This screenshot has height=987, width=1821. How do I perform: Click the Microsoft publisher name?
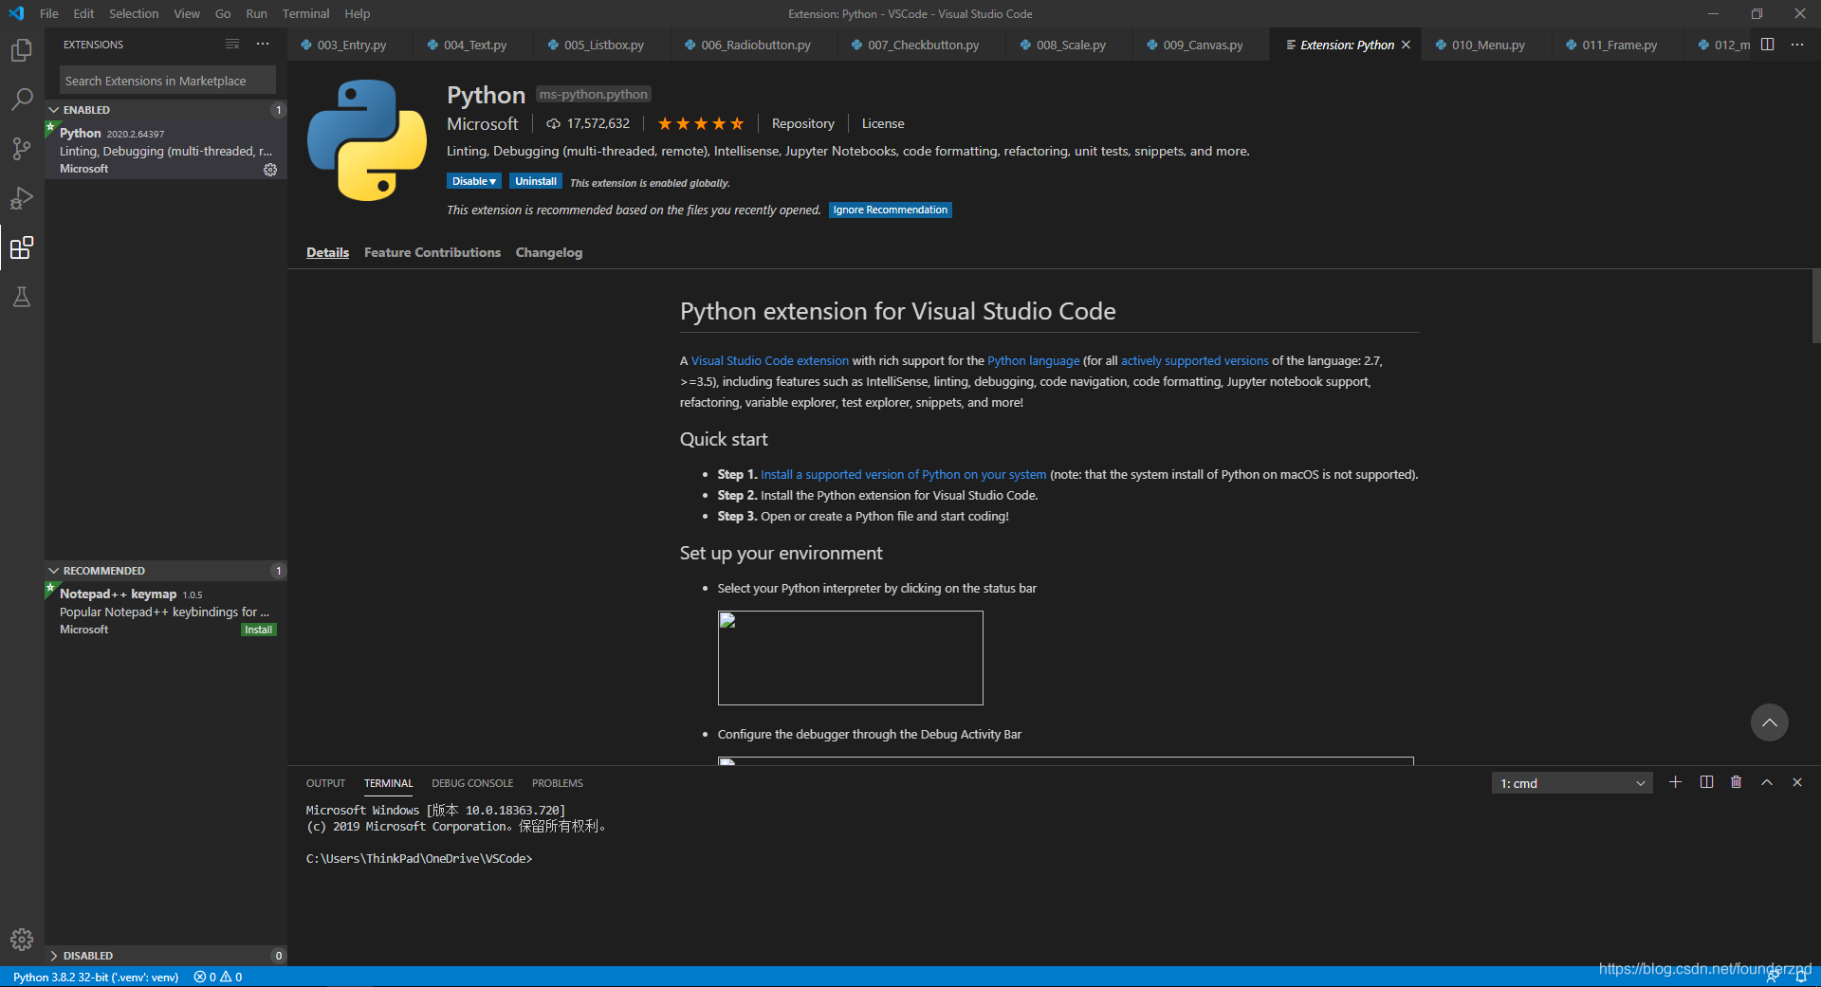483,123
